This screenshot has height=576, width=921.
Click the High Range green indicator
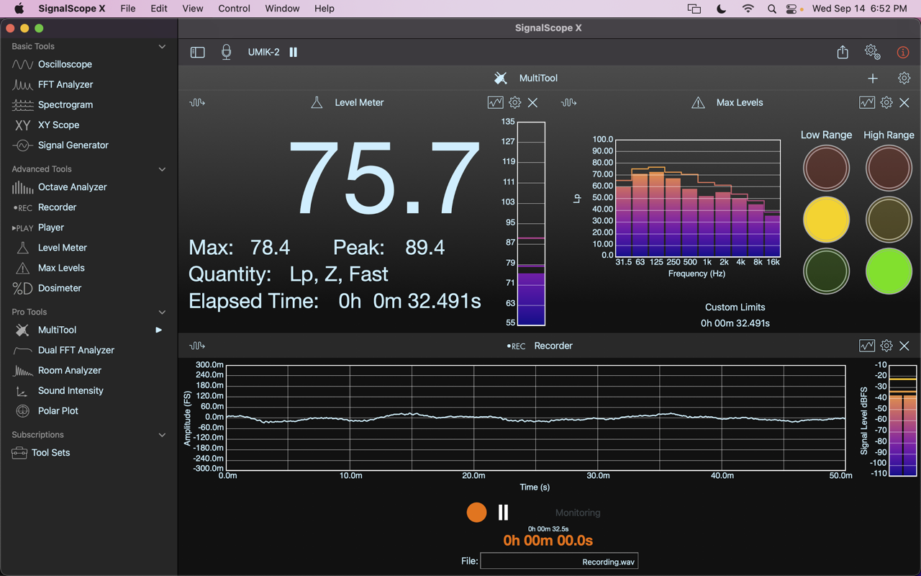[x=889, y=271]
